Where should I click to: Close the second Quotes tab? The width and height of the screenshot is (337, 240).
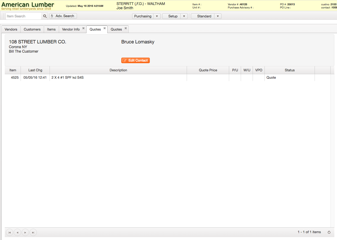pyautogui.click(x=126, y=28)
